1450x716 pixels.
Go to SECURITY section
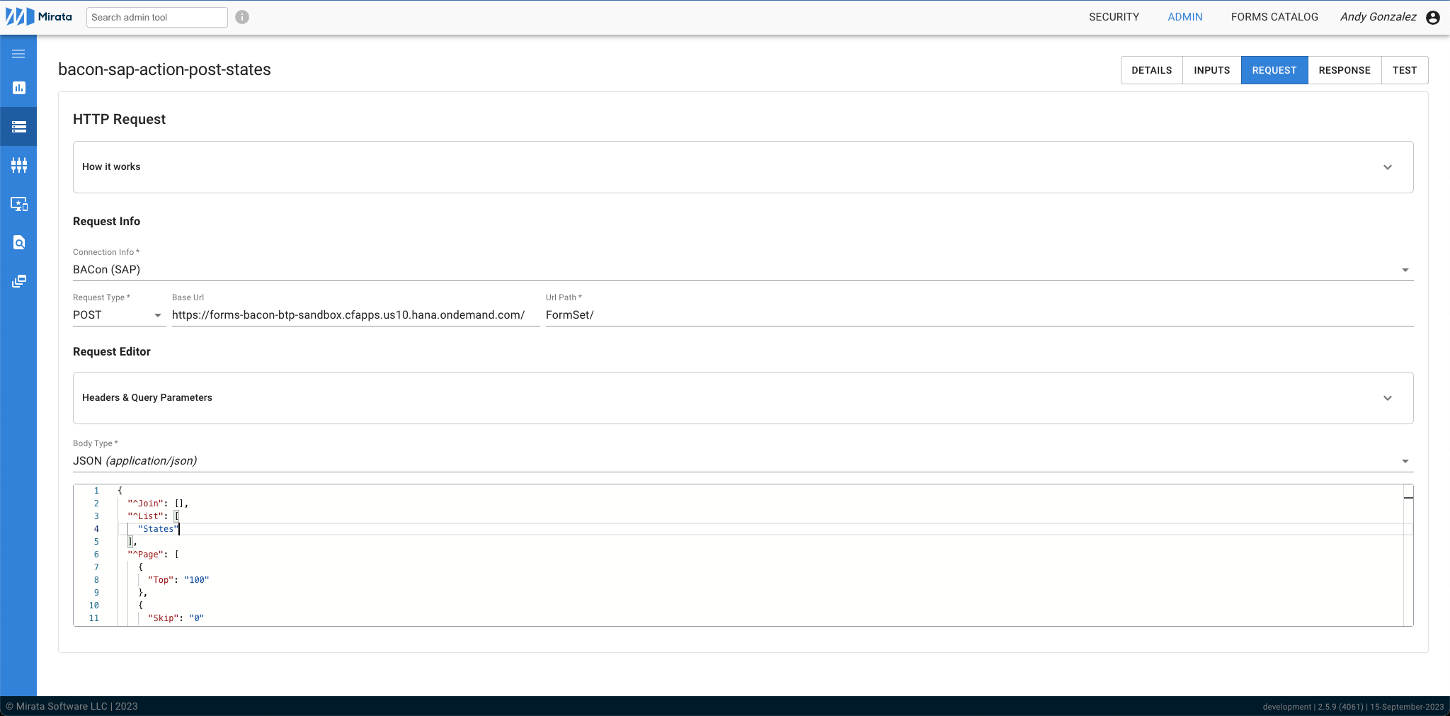click(x=1114, y=17)
